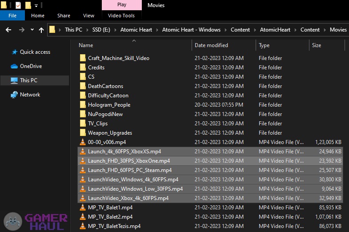The image size is (349, 232).
Task: Switch to the View ribbon tab
Action: click(x=88, y=16)
